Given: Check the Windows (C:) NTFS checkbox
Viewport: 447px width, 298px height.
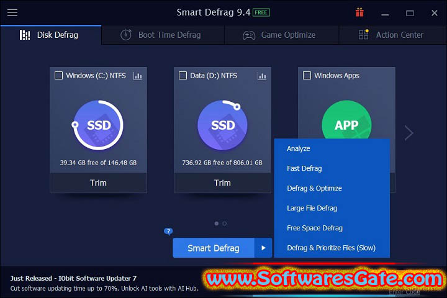Looking at the screenshot, I should coord(59,76).
